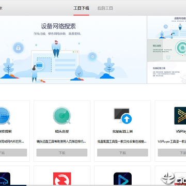186x186 pixels.
Task: Download the 镜头选型 tool
Action: 62,152
